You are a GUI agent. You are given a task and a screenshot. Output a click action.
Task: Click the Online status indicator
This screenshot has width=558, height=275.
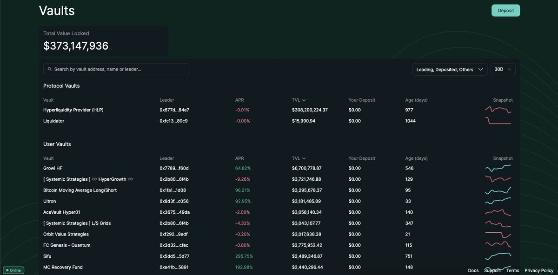point(13,270)
